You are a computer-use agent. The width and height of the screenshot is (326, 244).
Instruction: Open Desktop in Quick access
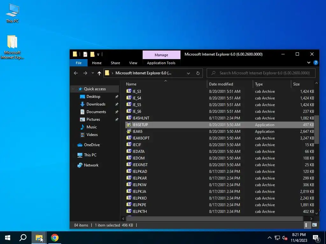point(93,97)
